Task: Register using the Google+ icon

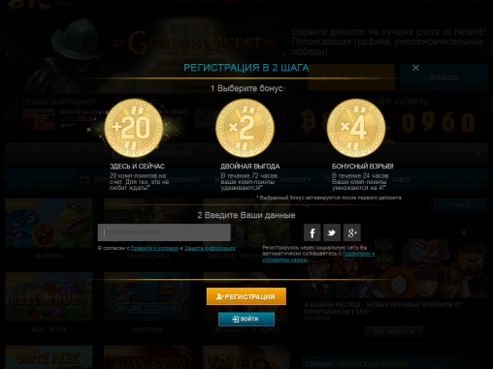Action: pos(352,232)
